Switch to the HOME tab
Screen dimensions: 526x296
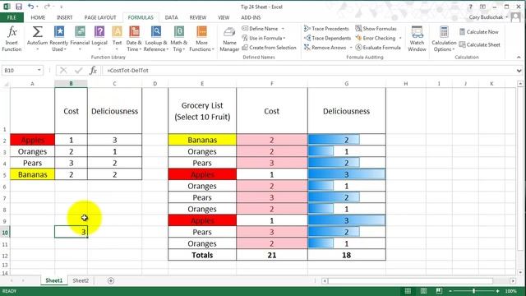(38, 17)
